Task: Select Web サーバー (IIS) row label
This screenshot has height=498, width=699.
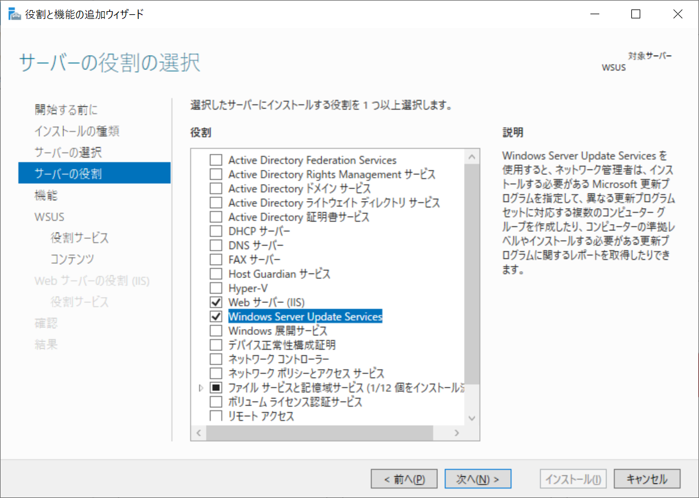Action: tap(266, 302)
